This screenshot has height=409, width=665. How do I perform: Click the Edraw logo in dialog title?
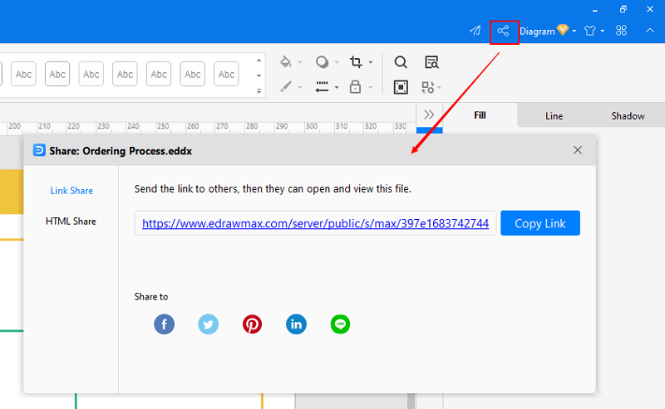tap(39, 150)
